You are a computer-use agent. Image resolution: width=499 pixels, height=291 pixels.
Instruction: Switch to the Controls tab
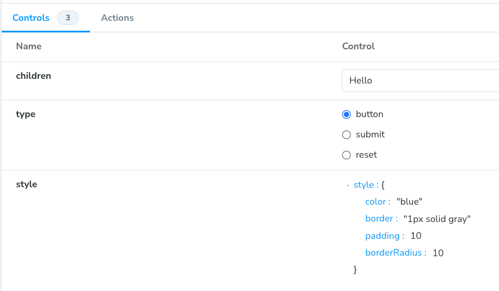click(x=31, y=18)
